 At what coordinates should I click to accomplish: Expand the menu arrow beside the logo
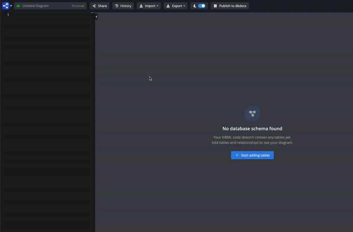(x=11, y=6)
